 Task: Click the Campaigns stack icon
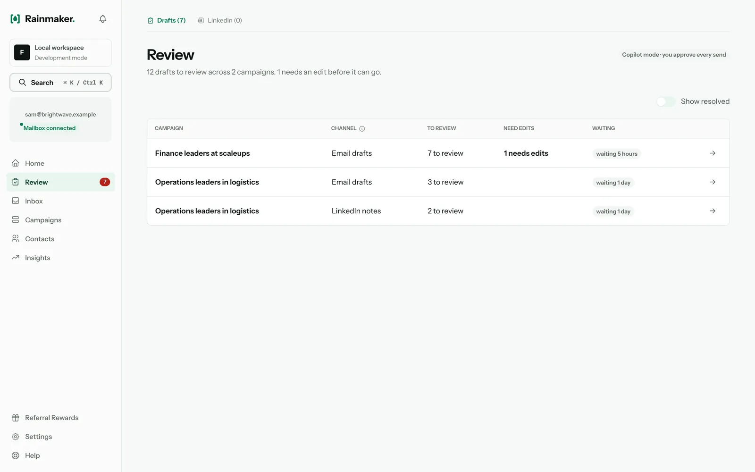16,220
